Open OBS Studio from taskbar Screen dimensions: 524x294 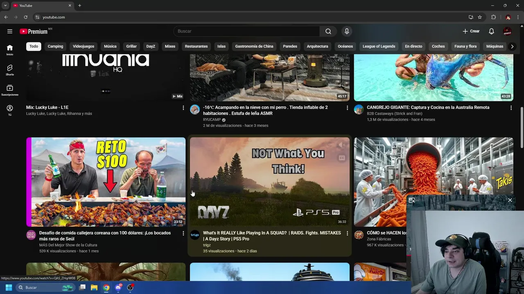(x=130, y=287)
